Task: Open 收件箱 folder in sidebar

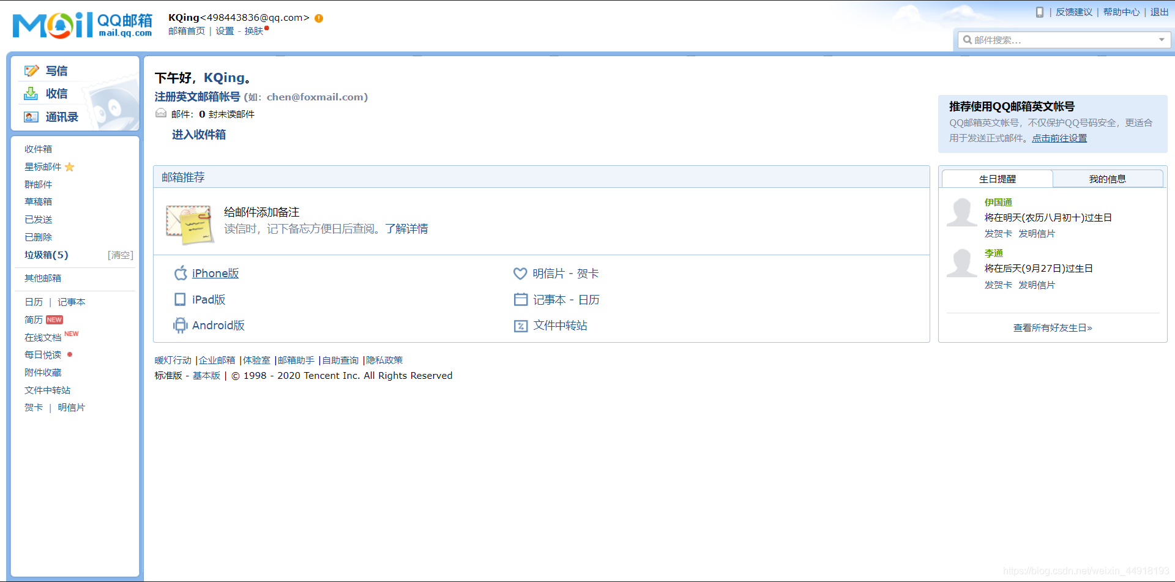Action: click(x=38, y=149)
